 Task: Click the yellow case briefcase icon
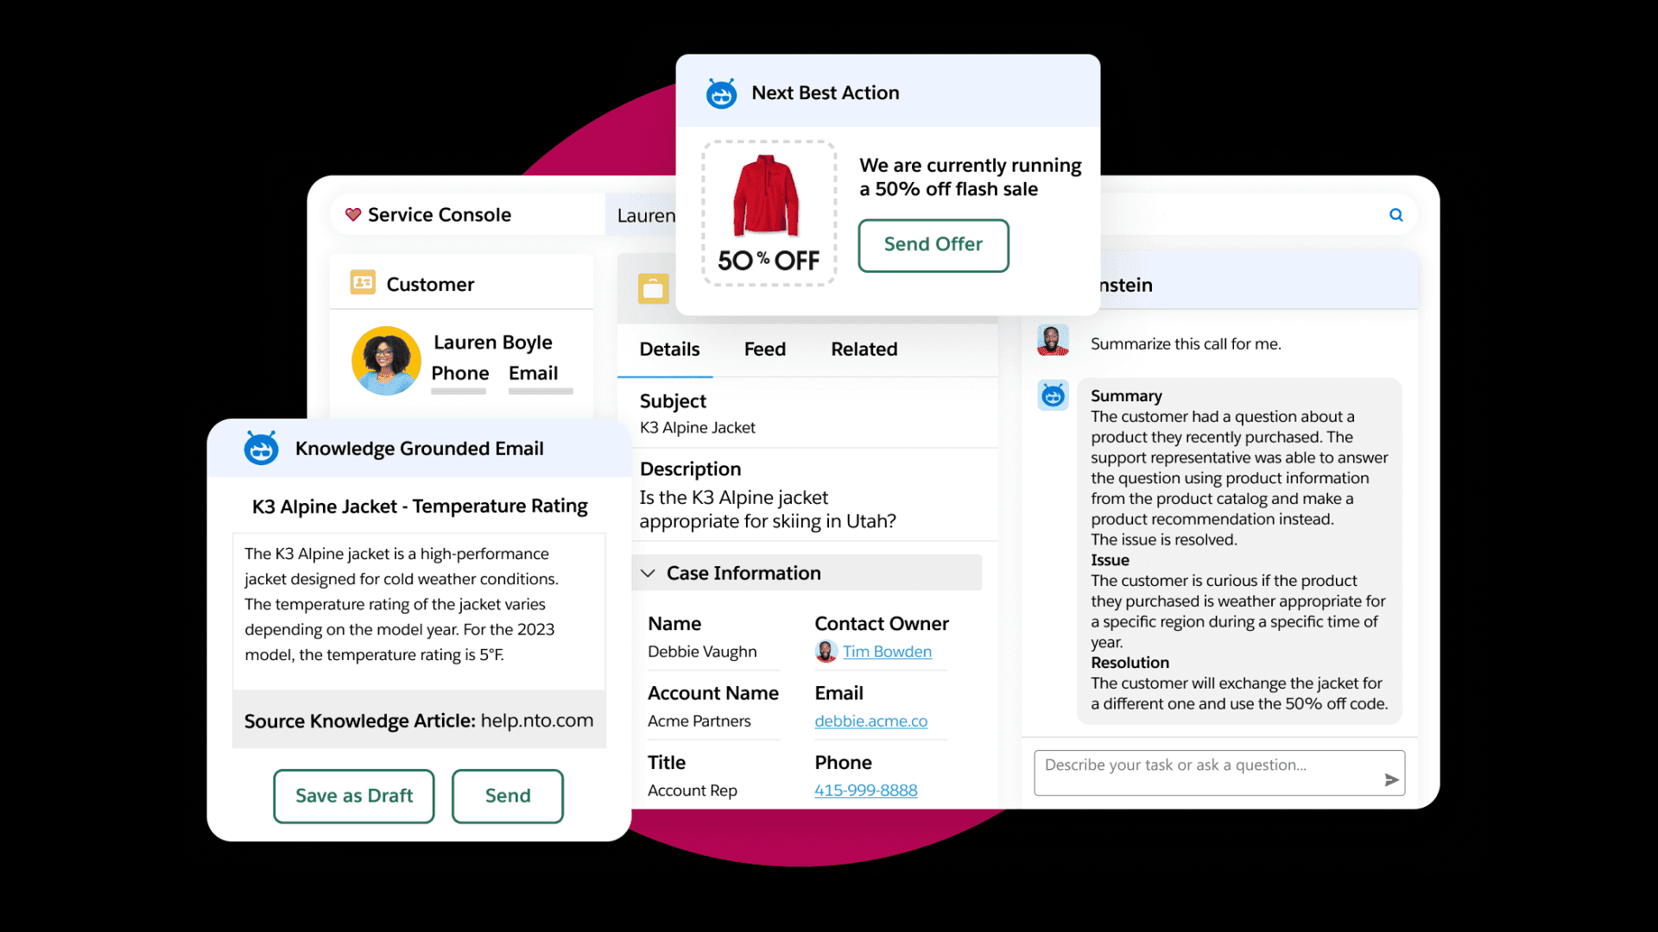click(653, 289)
